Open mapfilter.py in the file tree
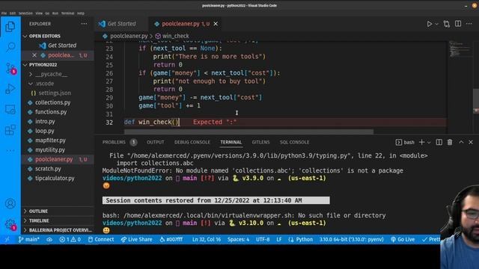 point(58,140)
